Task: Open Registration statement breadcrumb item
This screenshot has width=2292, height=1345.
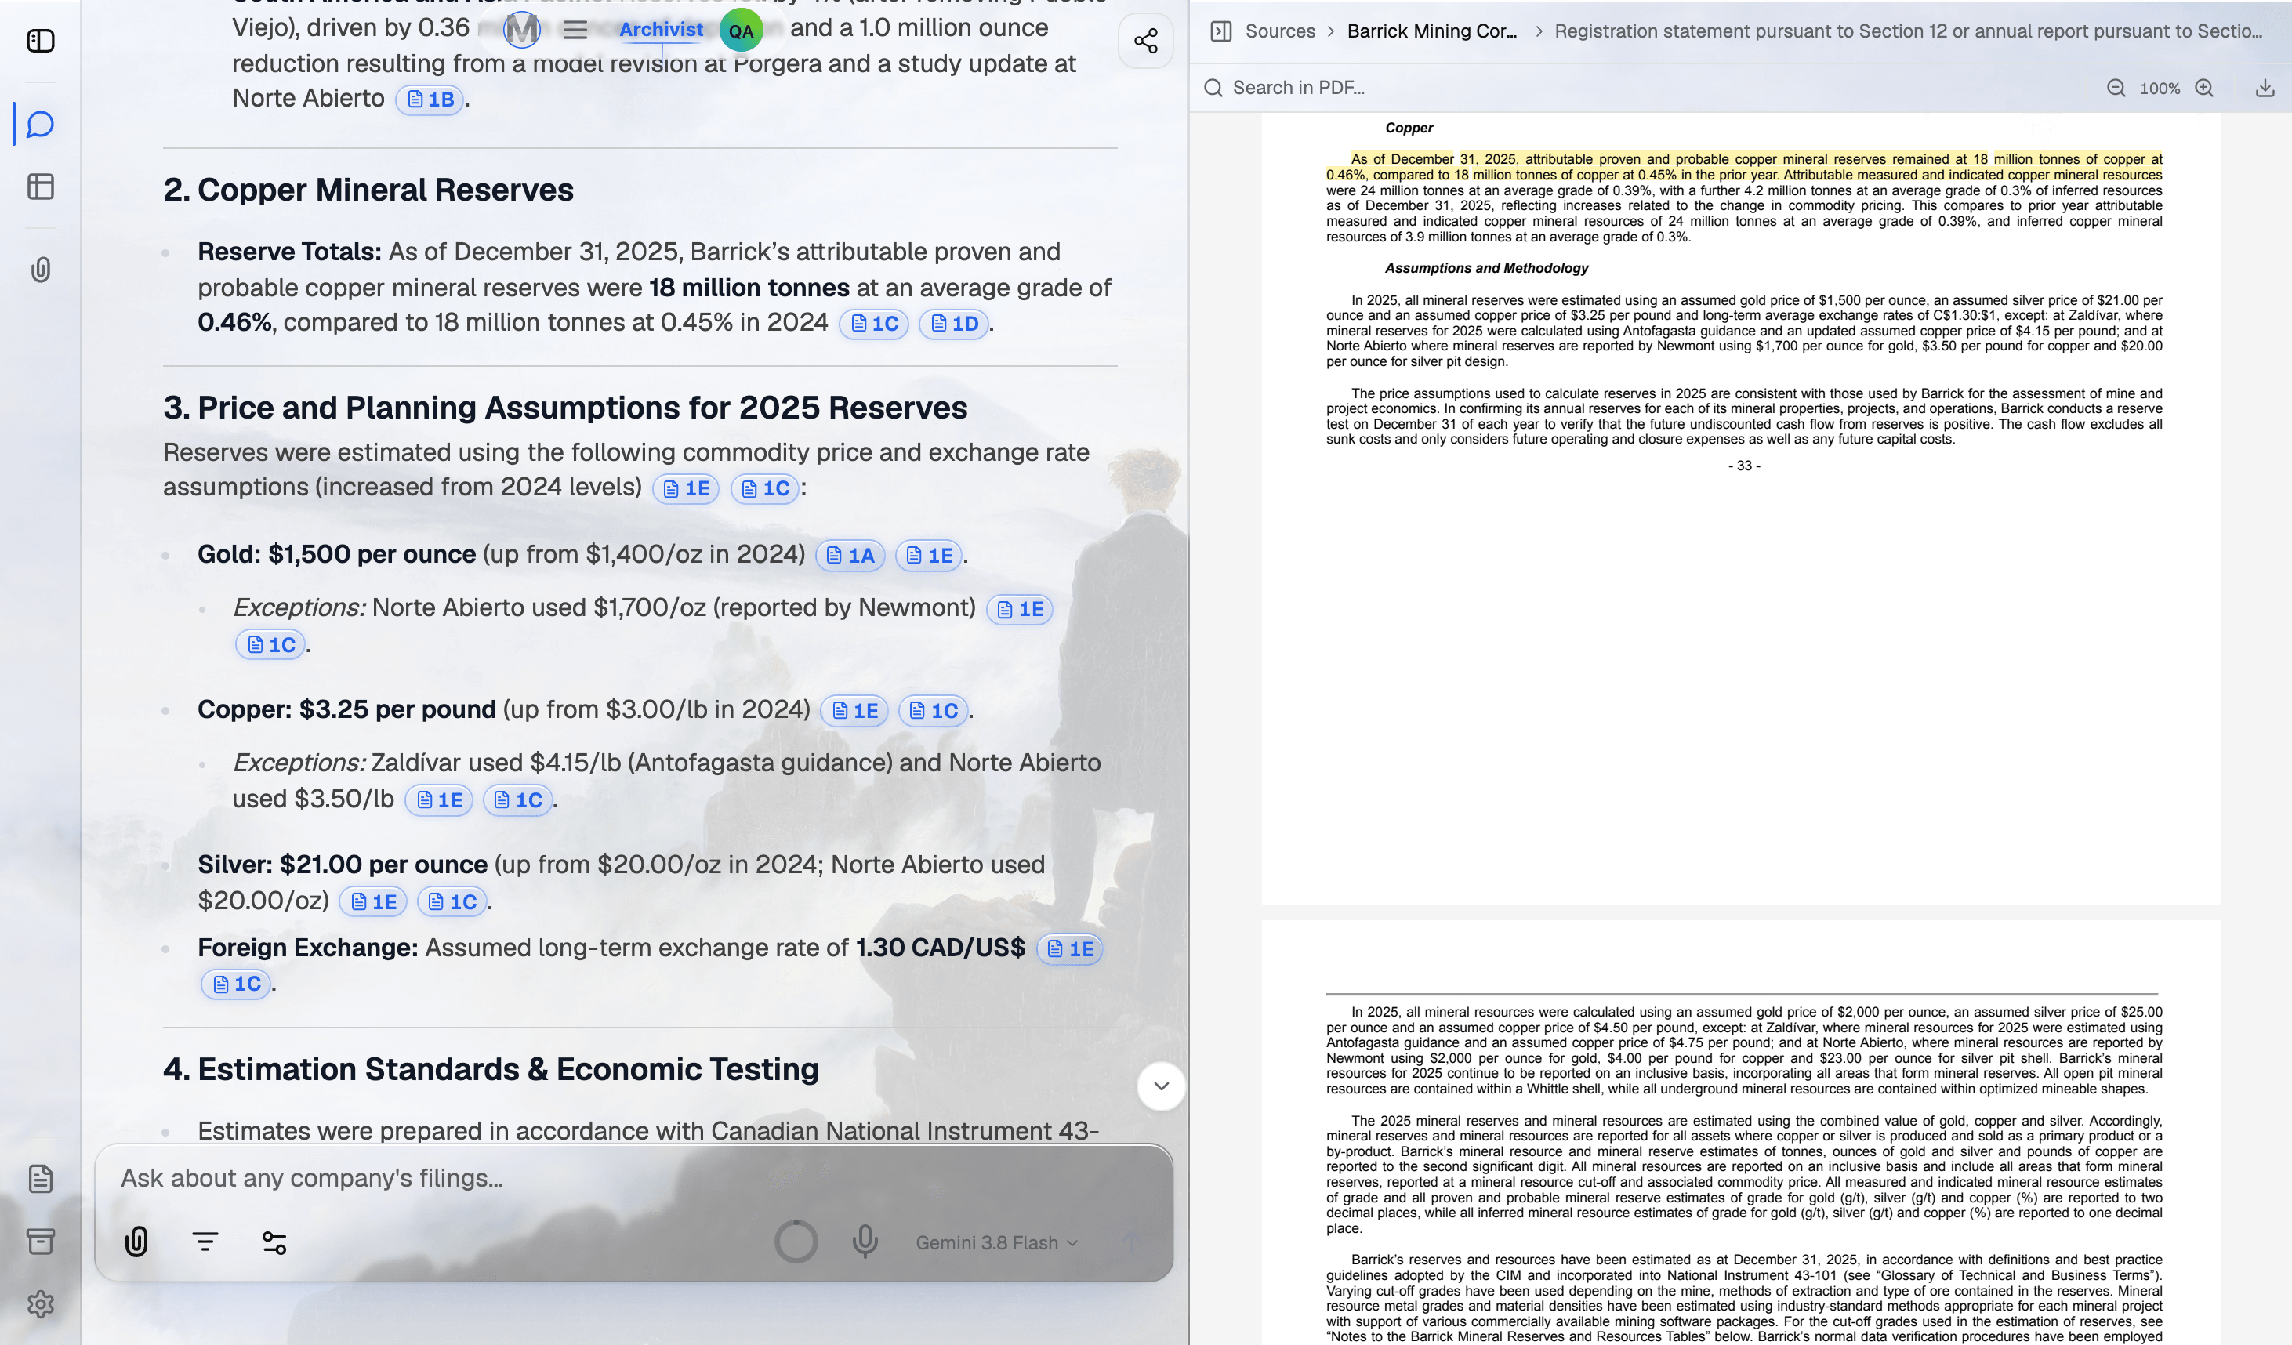Action: pos(1908,32)
